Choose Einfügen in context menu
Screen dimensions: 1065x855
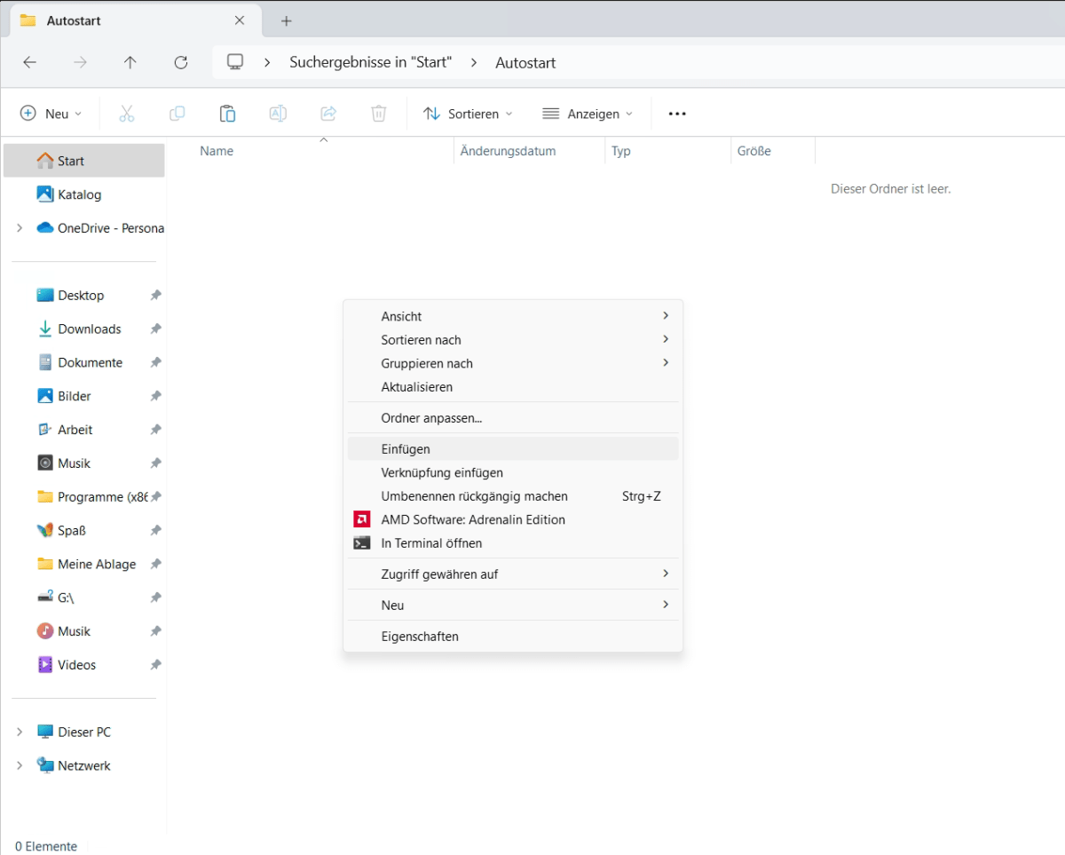pos(513,449)
